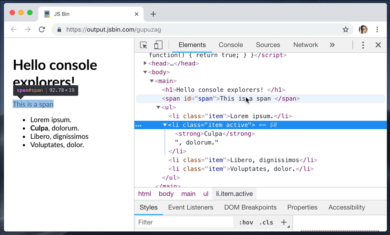The height and width of the screenshot is (235, 390).
Task: Go back using browser back arrow
Action: [14, 30]
